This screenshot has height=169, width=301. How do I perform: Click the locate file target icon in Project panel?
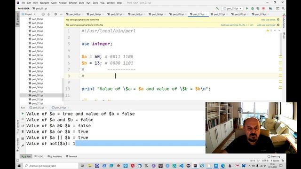[43, 14]
